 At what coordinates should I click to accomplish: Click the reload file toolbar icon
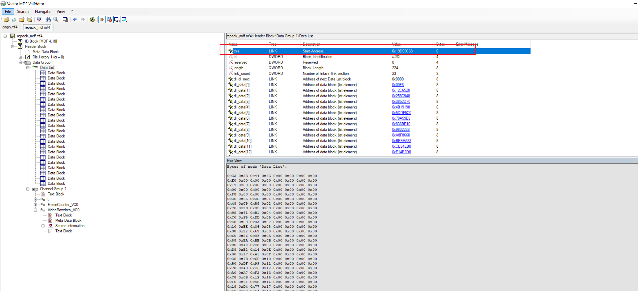click(14, 20)
